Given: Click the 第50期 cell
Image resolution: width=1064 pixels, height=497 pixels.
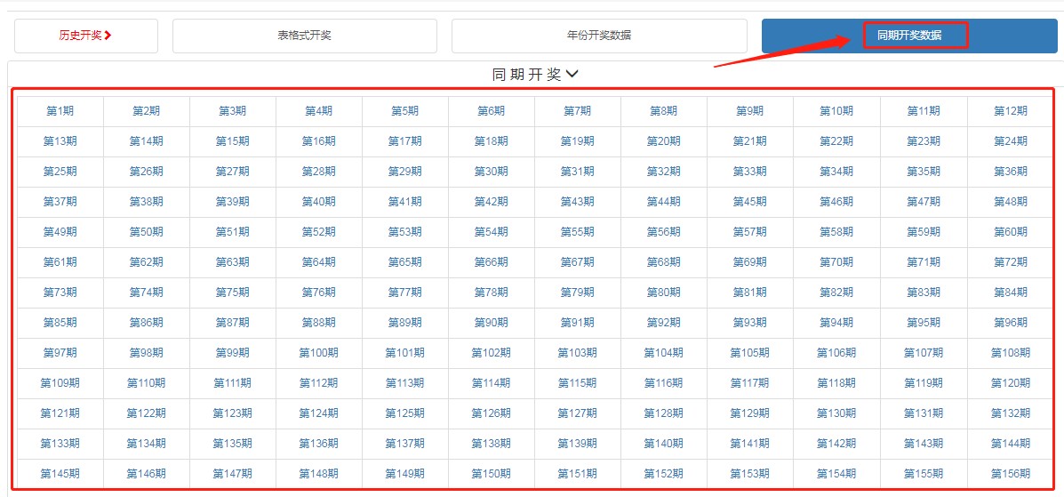Looking at the screenshot, I should [x=147, y=232].
